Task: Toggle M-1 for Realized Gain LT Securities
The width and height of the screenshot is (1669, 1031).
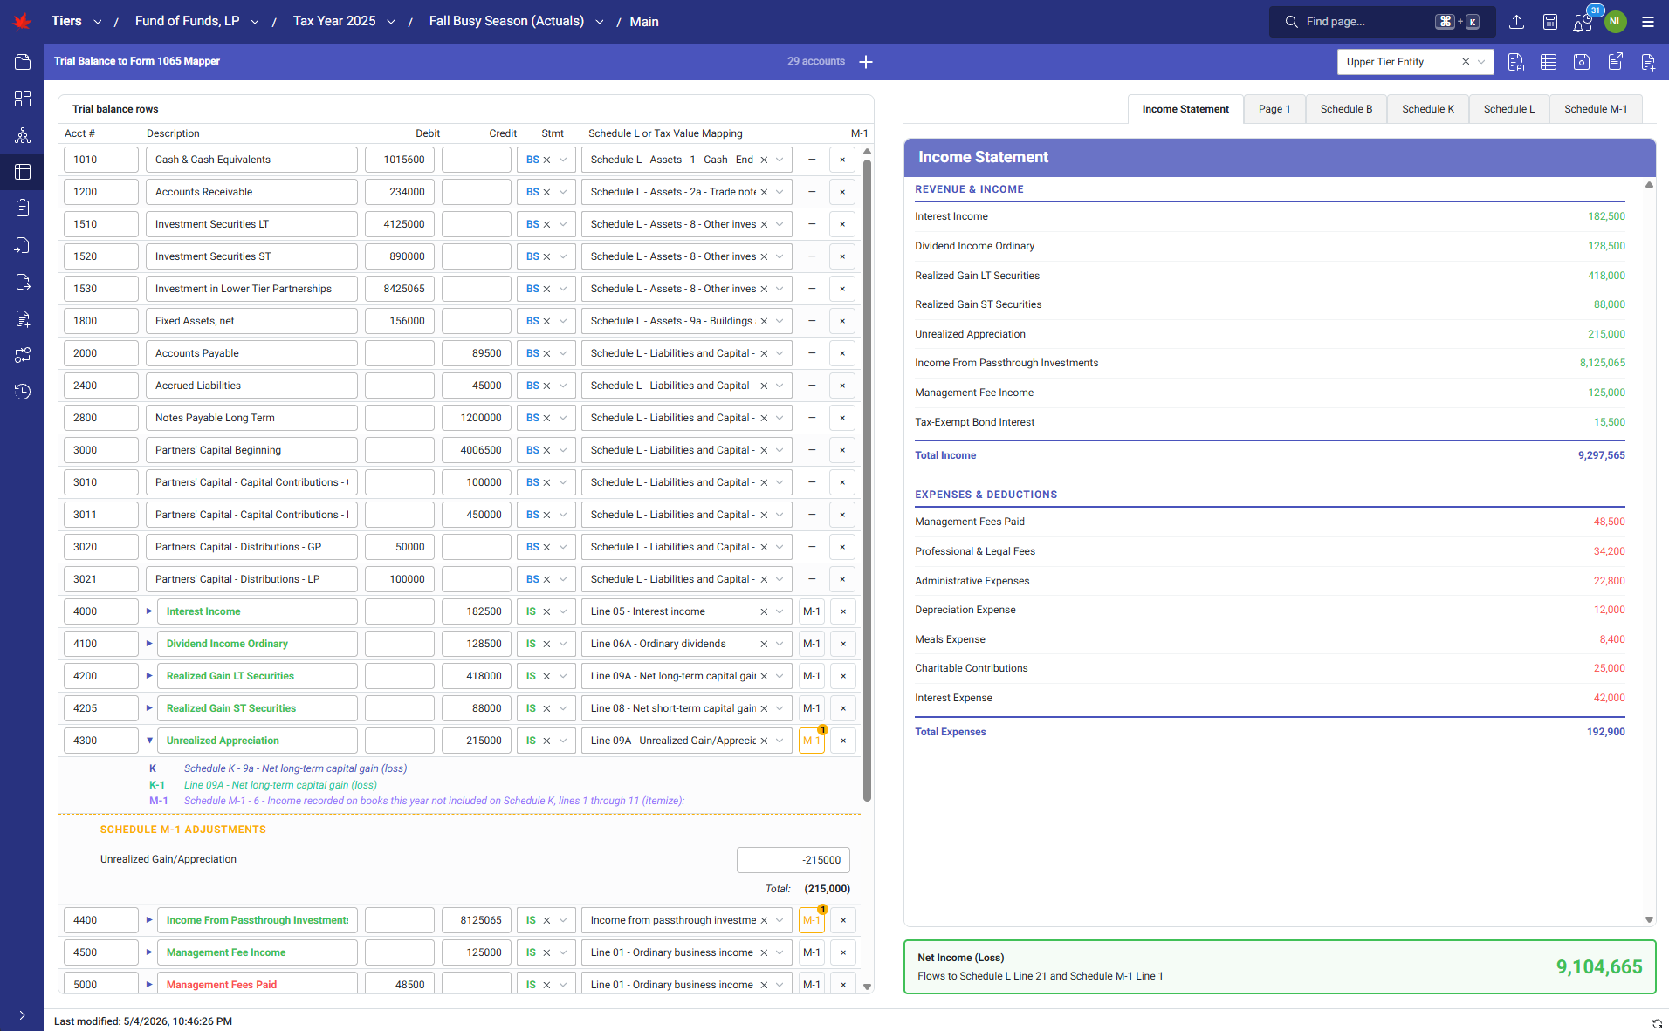Action: (812, 676)
